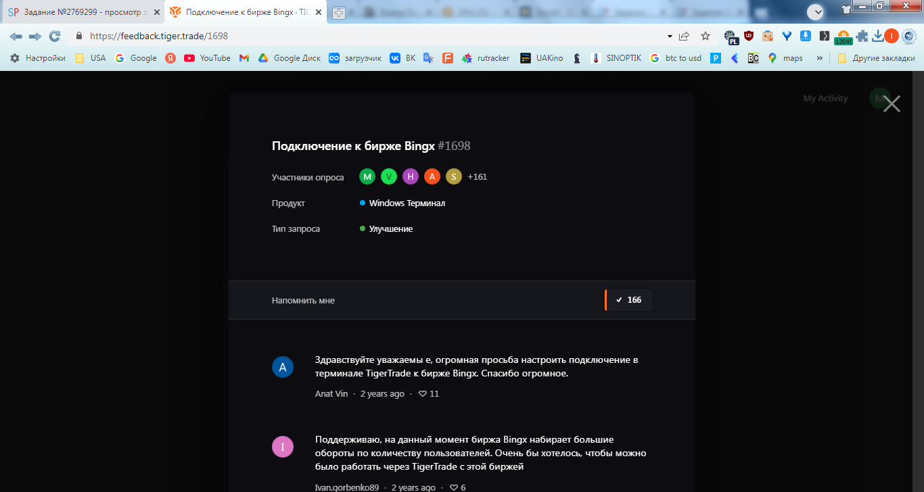Screen dimensions: 924x492
Task: Open a new tab with plus button
Action: tap(339, 13)
